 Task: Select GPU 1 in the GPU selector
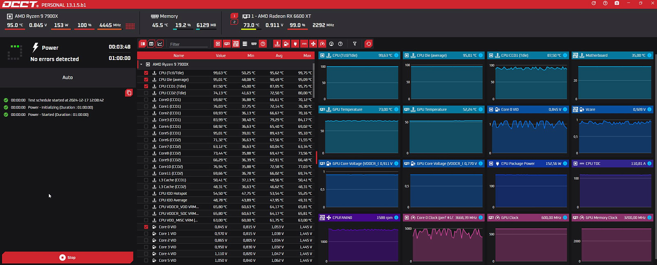point(234,16)
